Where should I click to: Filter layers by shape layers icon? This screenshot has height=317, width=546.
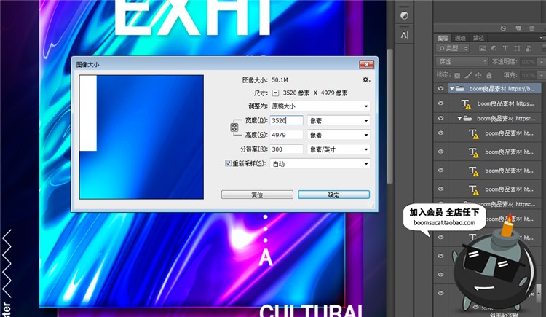517,49
